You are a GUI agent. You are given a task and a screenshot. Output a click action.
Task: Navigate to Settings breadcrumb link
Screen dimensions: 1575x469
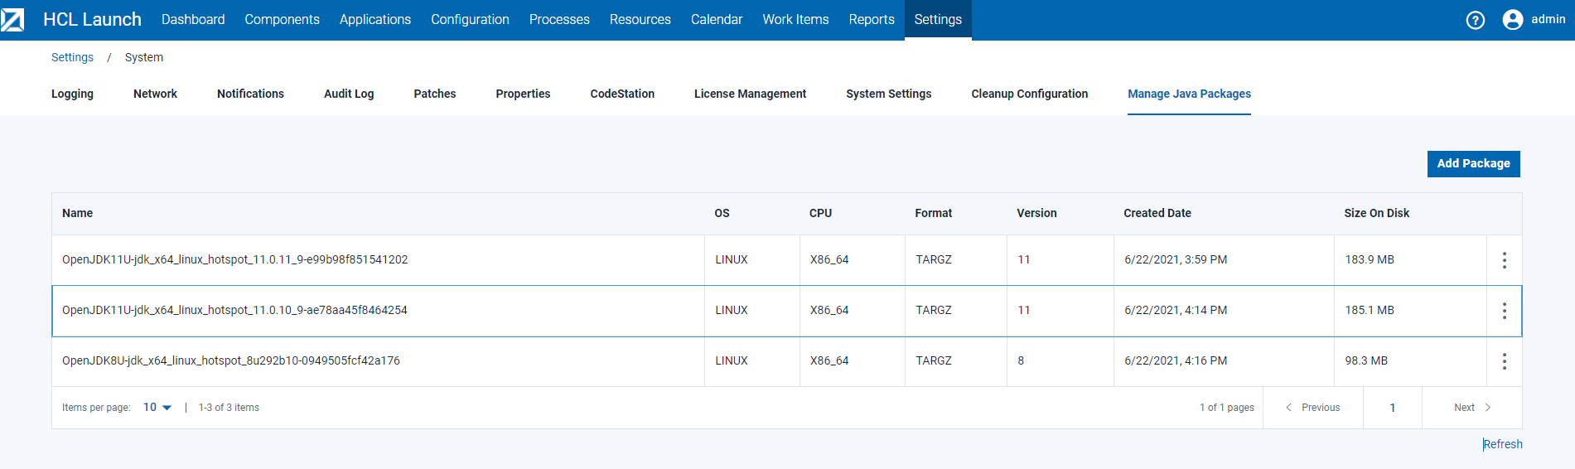coord(72,57)
